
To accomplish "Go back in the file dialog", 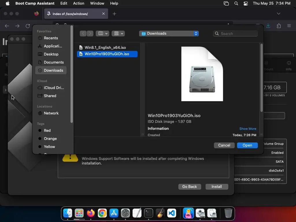I will 83,34.
